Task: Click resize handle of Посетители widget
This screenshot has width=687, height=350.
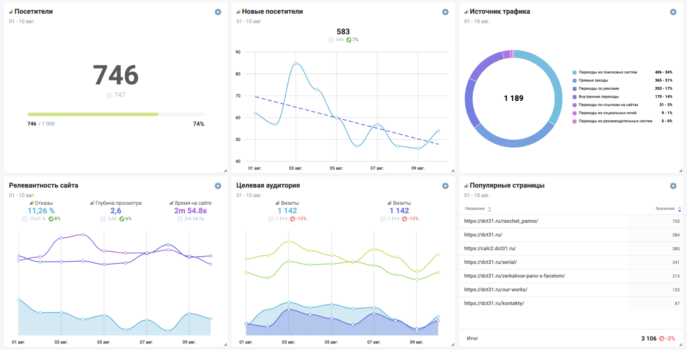Action: click(225, 171)
